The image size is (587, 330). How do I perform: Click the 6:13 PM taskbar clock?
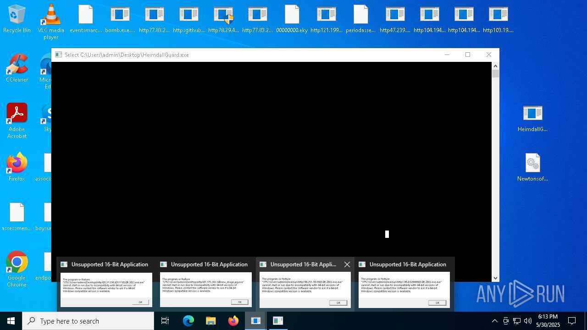pos(548,321)
